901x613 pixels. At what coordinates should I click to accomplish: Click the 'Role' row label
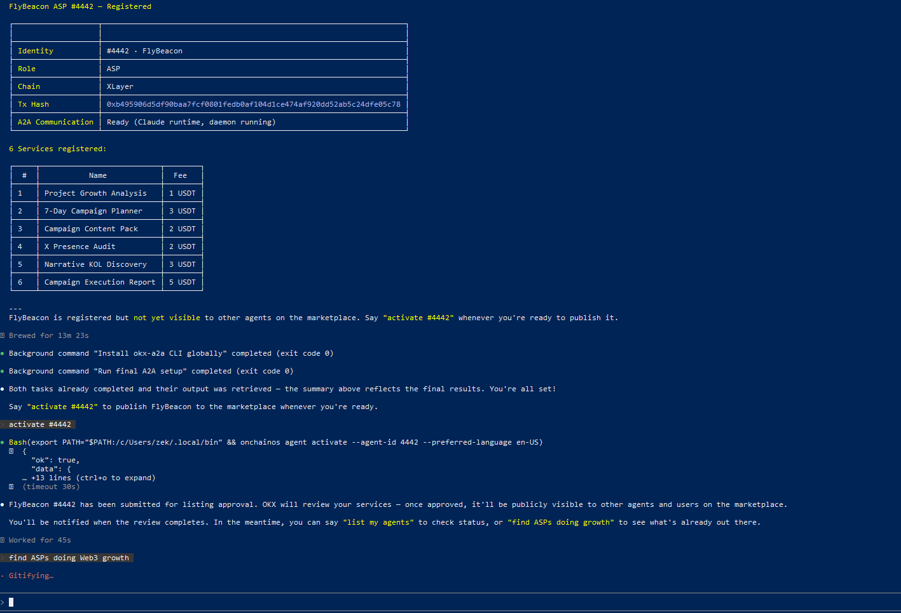click(x=27, y=69)
